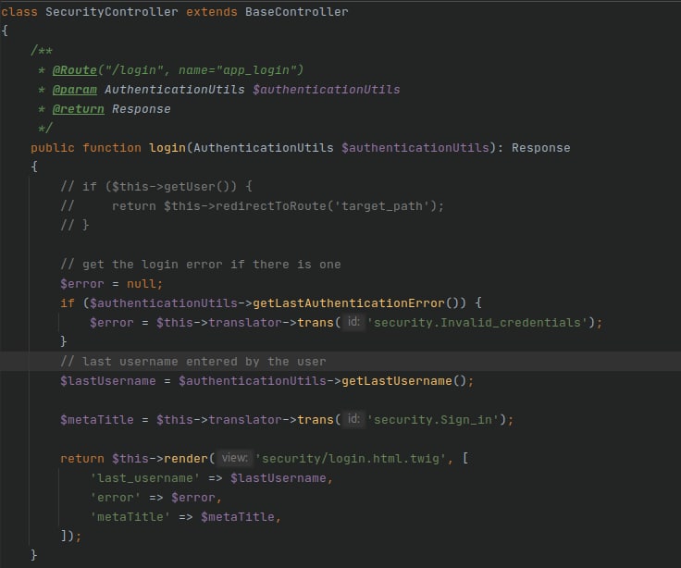Viewport: 681px width, 568px height.
Task: Click the view: parameter hint
Action: click(234, 458)
